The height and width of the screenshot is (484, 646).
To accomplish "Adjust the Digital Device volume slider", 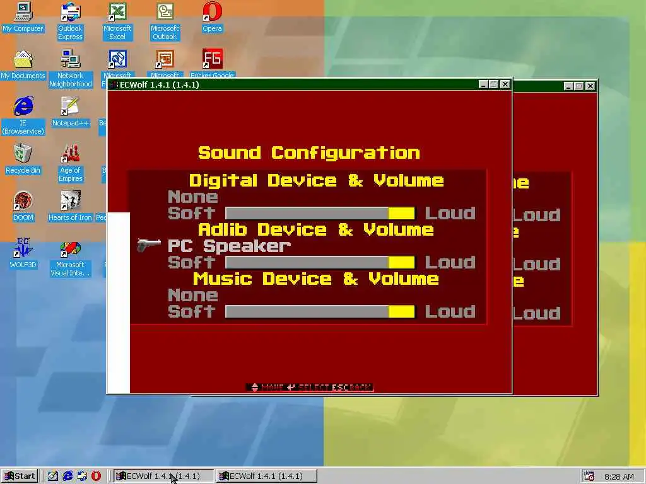I will [x=320, y=213].
